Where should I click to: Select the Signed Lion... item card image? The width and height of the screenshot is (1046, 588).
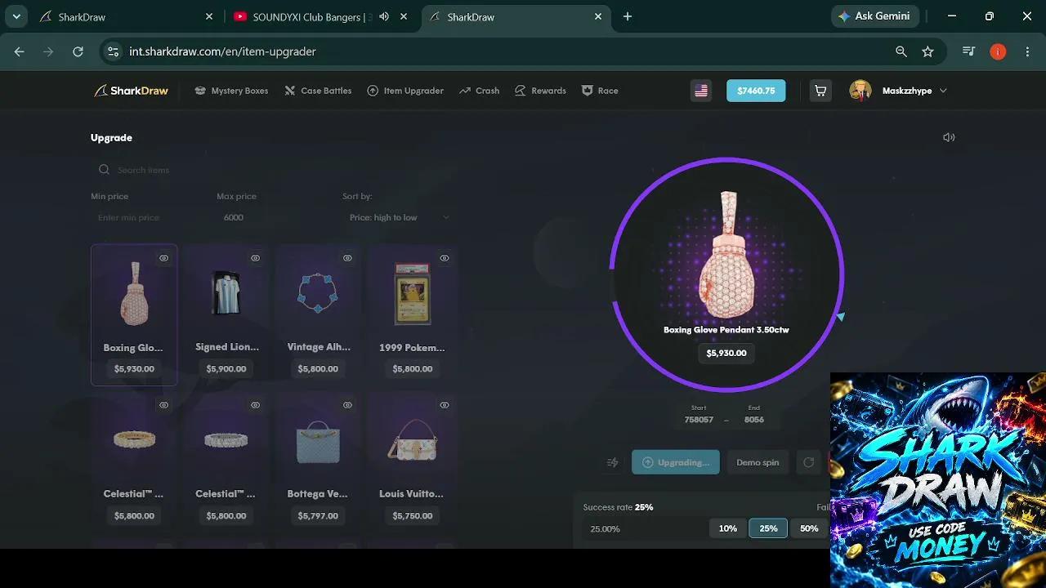click(x=226, y=292)
